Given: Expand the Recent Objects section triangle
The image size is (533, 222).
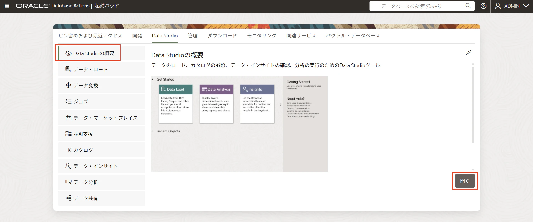Looking at the screenshot, I should click(x=152, y=131).
